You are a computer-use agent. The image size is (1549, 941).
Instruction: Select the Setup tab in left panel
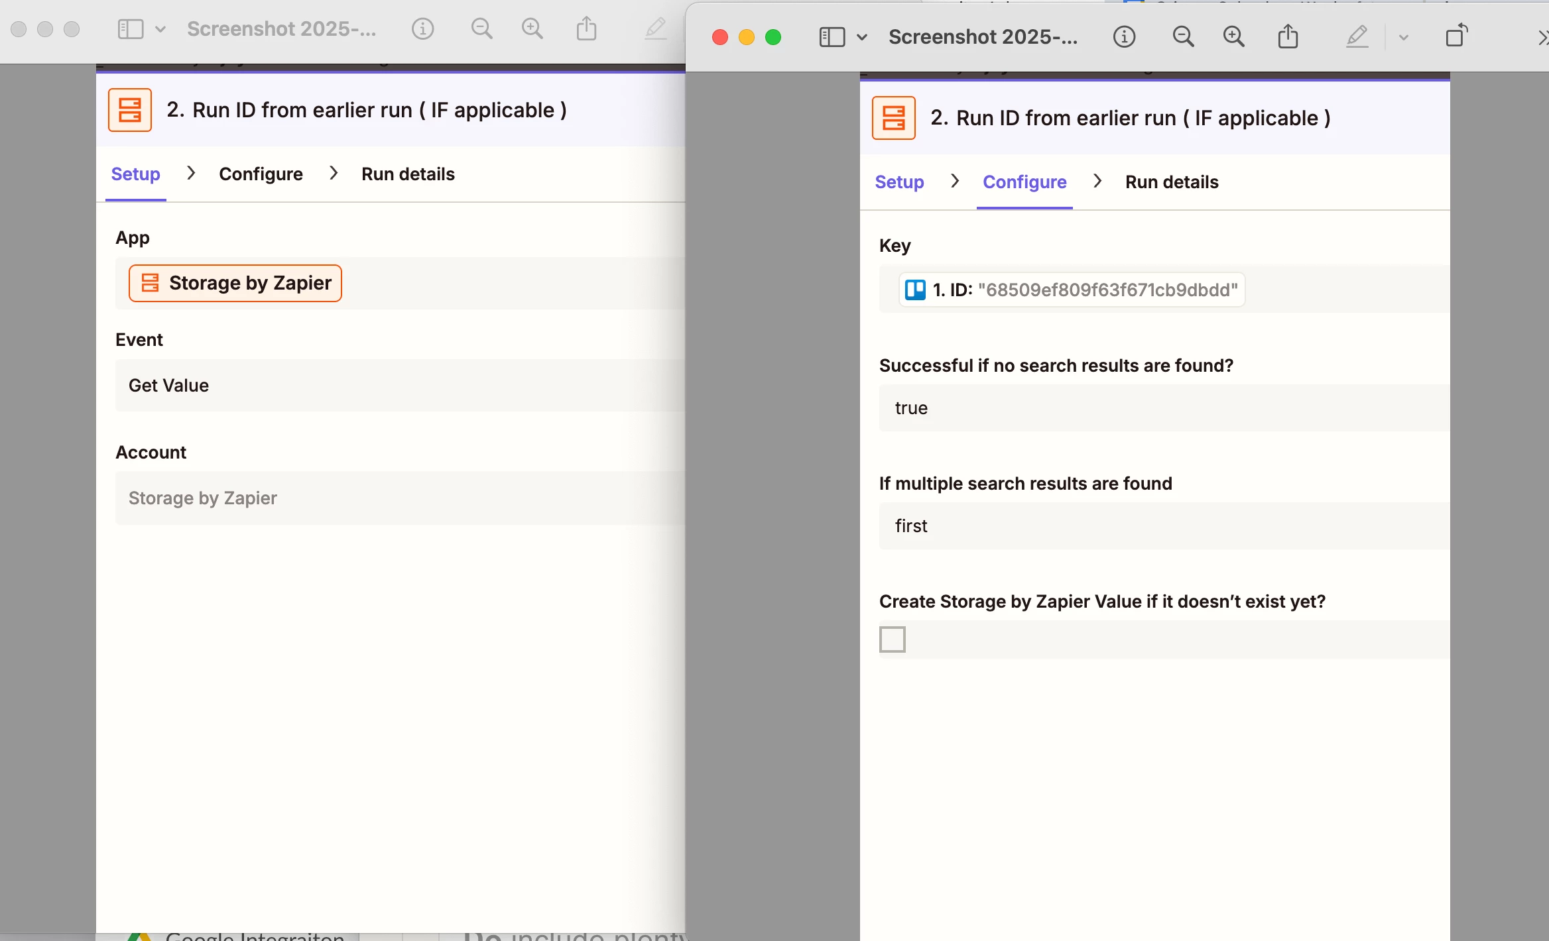point(135,174)
